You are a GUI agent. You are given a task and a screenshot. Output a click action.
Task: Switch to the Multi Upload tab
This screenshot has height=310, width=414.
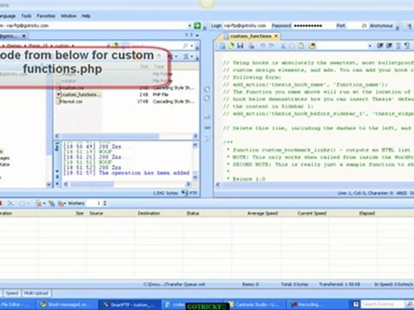pos(36,293)
